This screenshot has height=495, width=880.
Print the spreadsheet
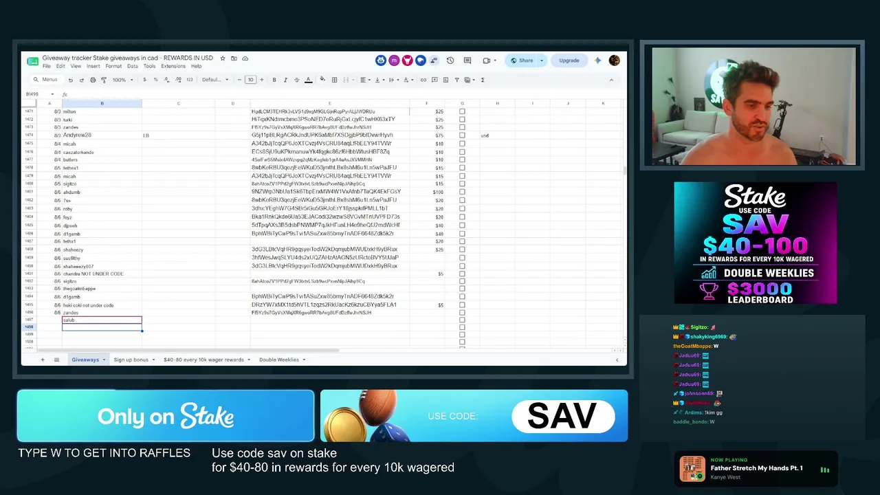pyautogui.click(x=93, y=80)
